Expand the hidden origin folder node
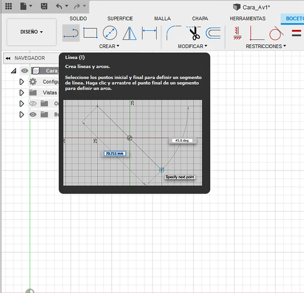Image resolution: width=304 pixels, height=293 pixels. (x=22, y=103)
